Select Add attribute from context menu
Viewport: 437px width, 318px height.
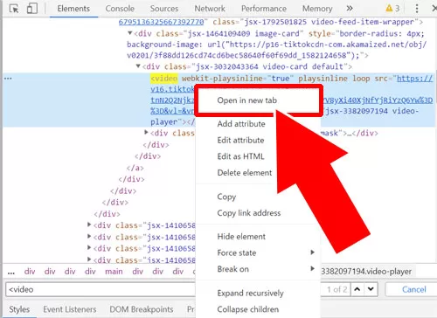tap(241, 124)
